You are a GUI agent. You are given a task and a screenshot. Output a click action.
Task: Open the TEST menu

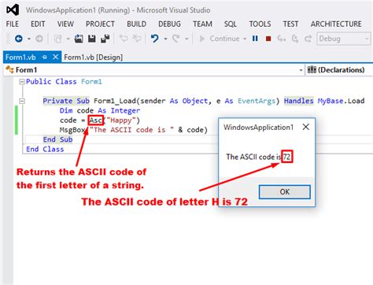[x=290, y=24]
